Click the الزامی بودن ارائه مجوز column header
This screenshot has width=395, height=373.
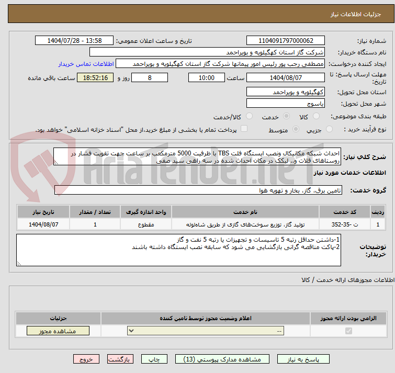click(348, 319)
